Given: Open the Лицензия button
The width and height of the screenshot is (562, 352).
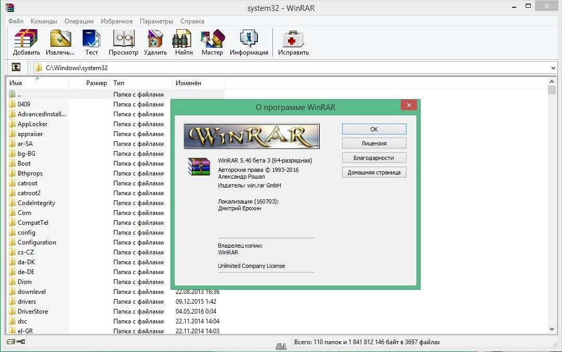Looking at the screenshot, I should click(374, 143).
